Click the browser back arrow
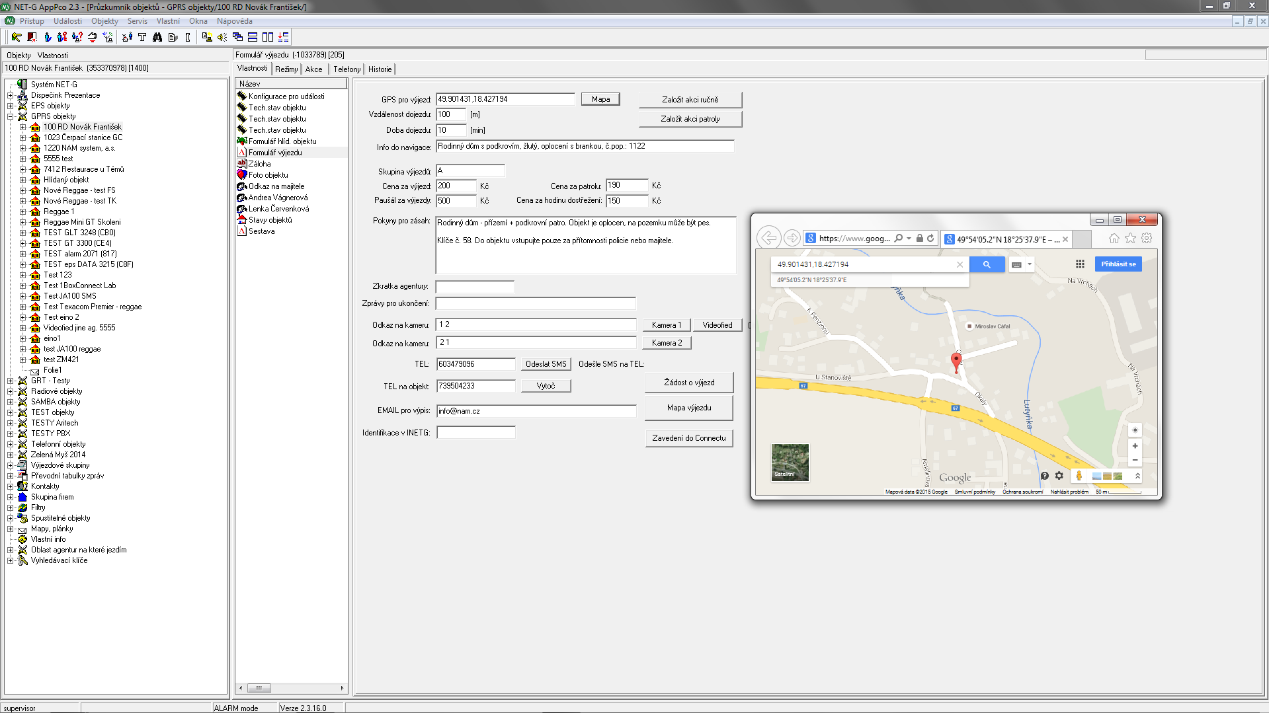The height and width of the screenshot is (713, 1269). pyautogui.click(x=768, y=238)
